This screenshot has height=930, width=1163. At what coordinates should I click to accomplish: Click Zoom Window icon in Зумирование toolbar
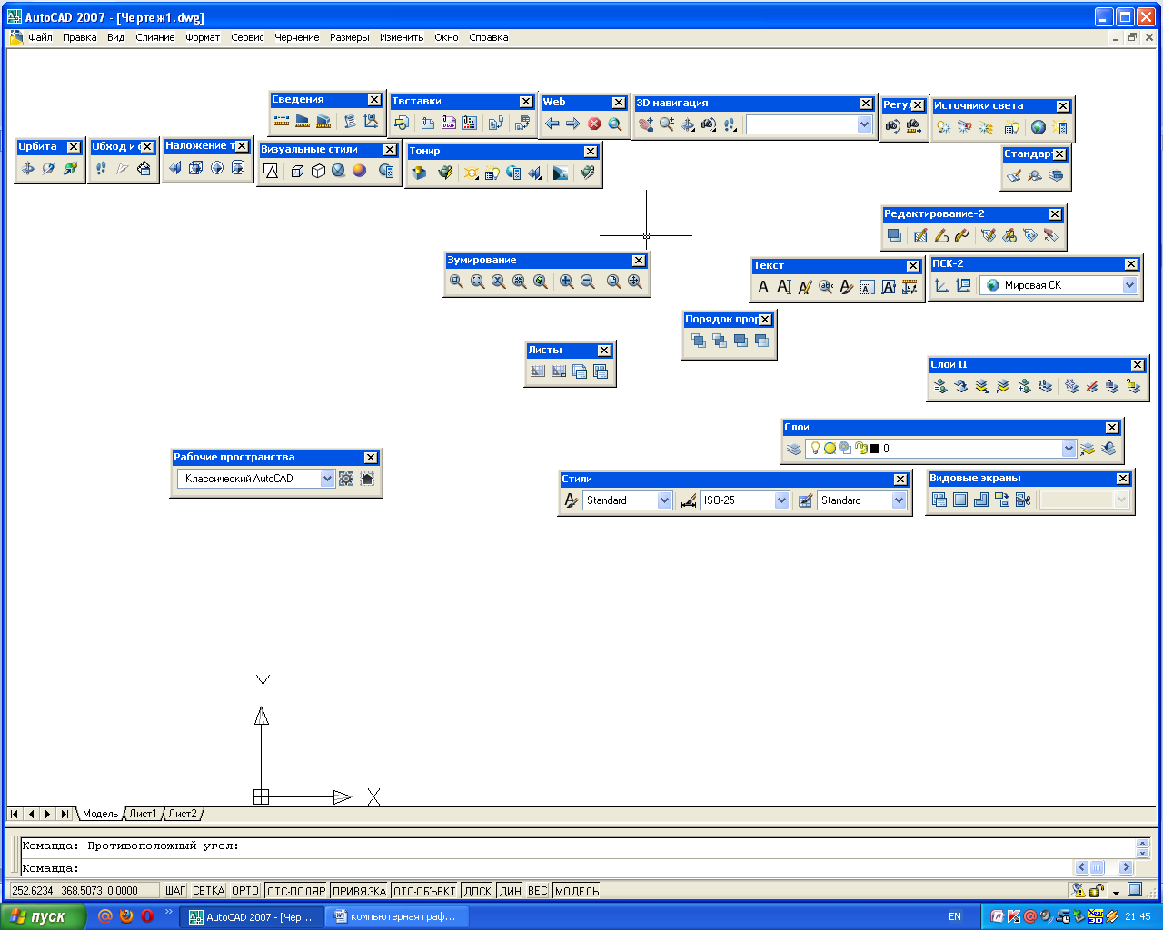pyautogui.click(x=457, y=282)
